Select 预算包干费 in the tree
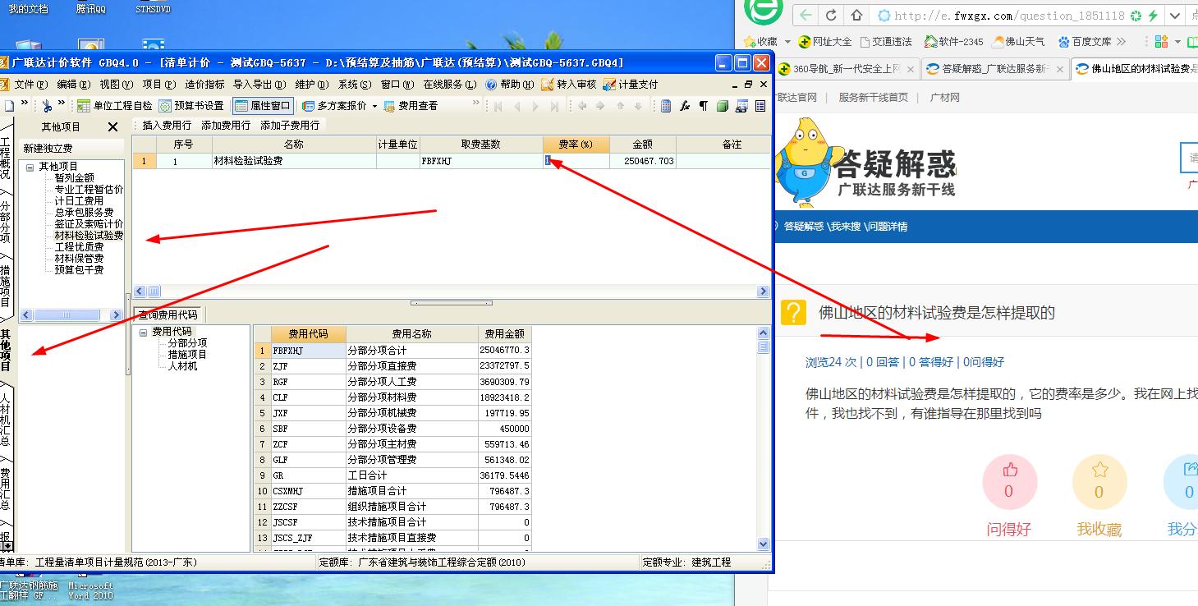The width and height of the screenshot is (1198, 606). click(79, 269)
